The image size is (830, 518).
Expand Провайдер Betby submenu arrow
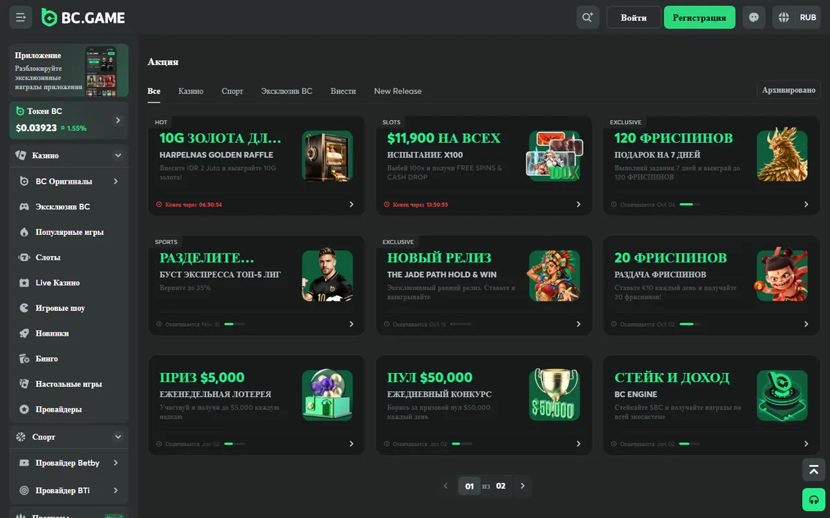pos(116,463)
